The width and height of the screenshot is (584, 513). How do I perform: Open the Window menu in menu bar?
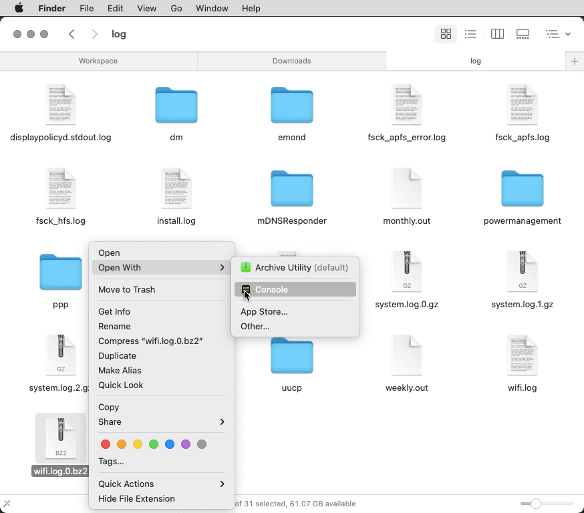212,8
